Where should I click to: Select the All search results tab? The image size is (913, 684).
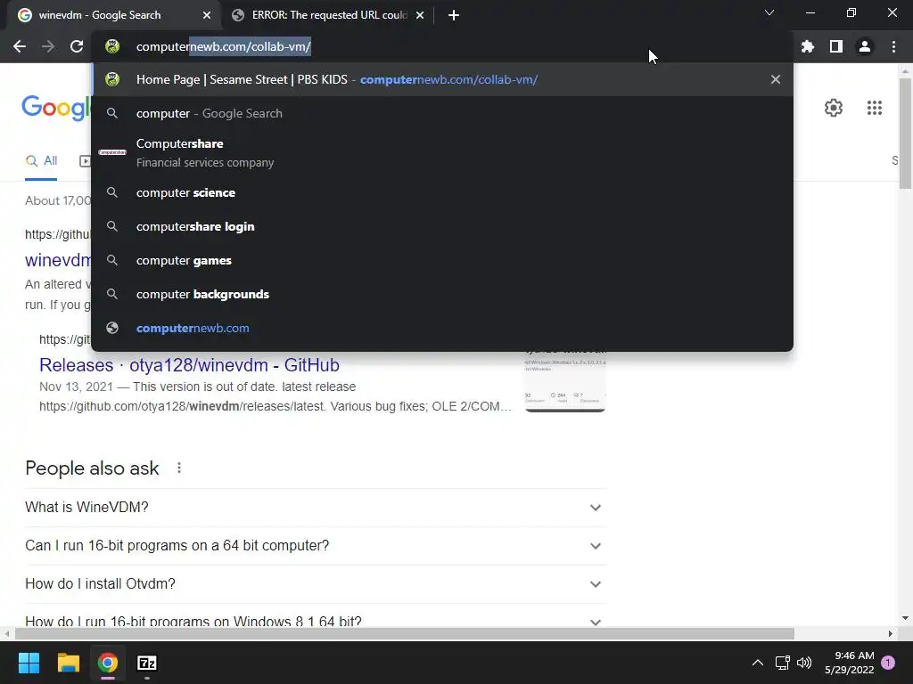point(41,160)
